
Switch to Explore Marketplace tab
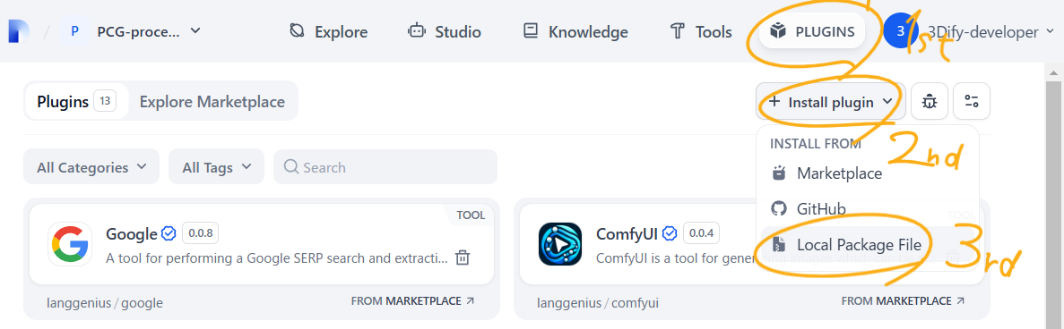pyautogui.click(x=212, y=102)
